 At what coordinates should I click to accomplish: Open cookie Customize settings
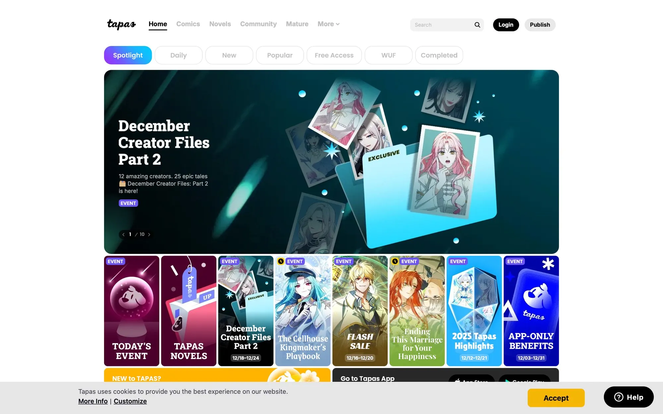point(130,401)
